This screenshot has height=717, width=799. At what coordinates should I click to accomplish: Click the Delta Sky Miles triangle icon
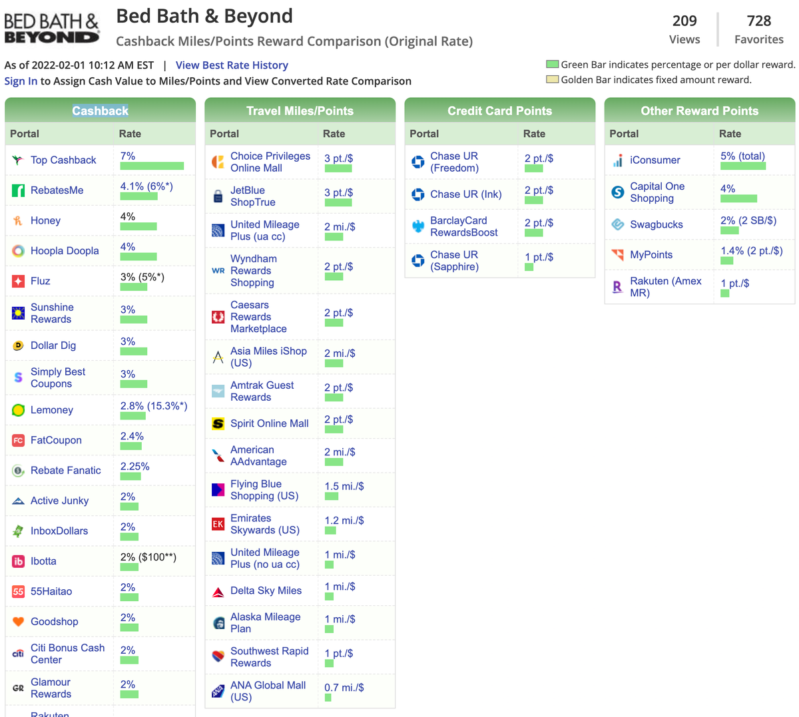click(216, 590)
